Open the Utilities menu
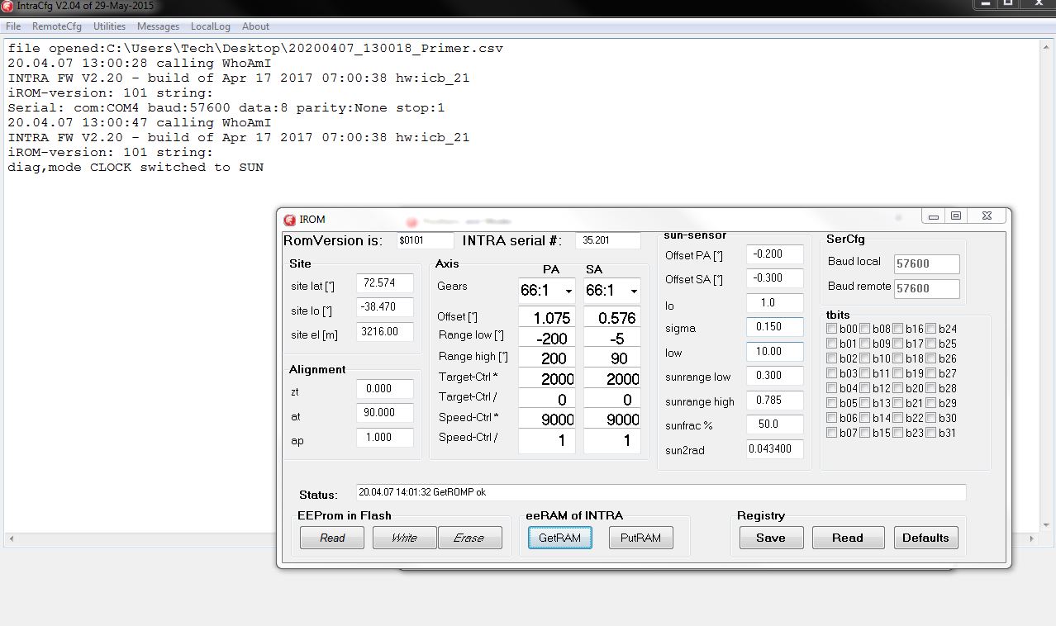Viewport: 1056px width, 626px height. click(109, 26)
